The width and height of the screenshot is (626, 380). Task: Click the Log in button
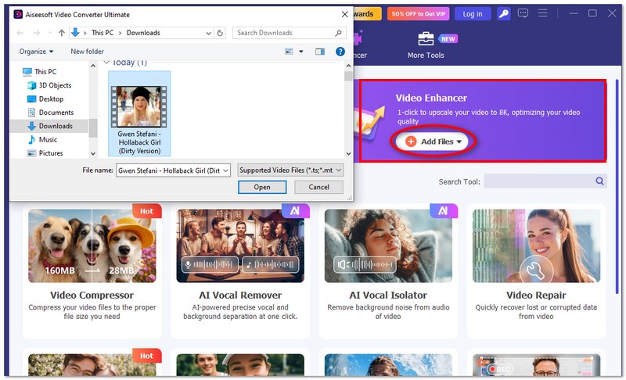pyautogui.click(x=473, y=14)
